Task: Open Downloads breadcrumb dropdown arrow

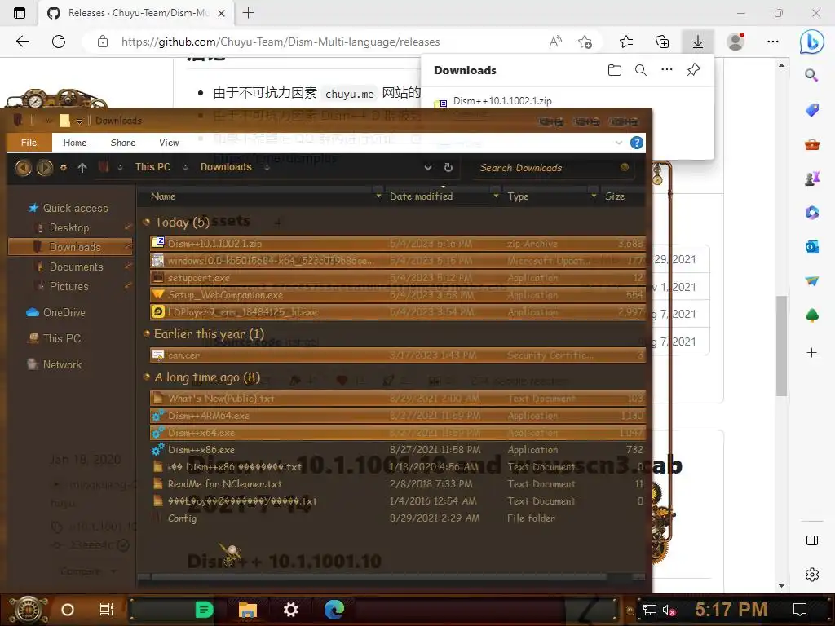Action: coord(267,168)
